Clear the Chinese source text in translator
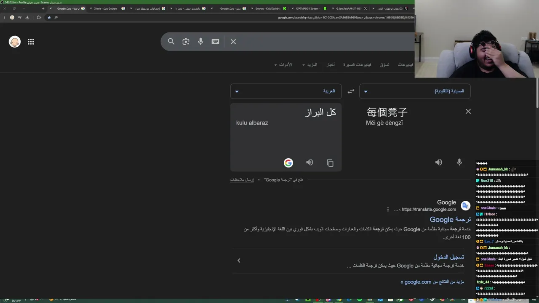 pyautogui.click(x=468, y=112)
